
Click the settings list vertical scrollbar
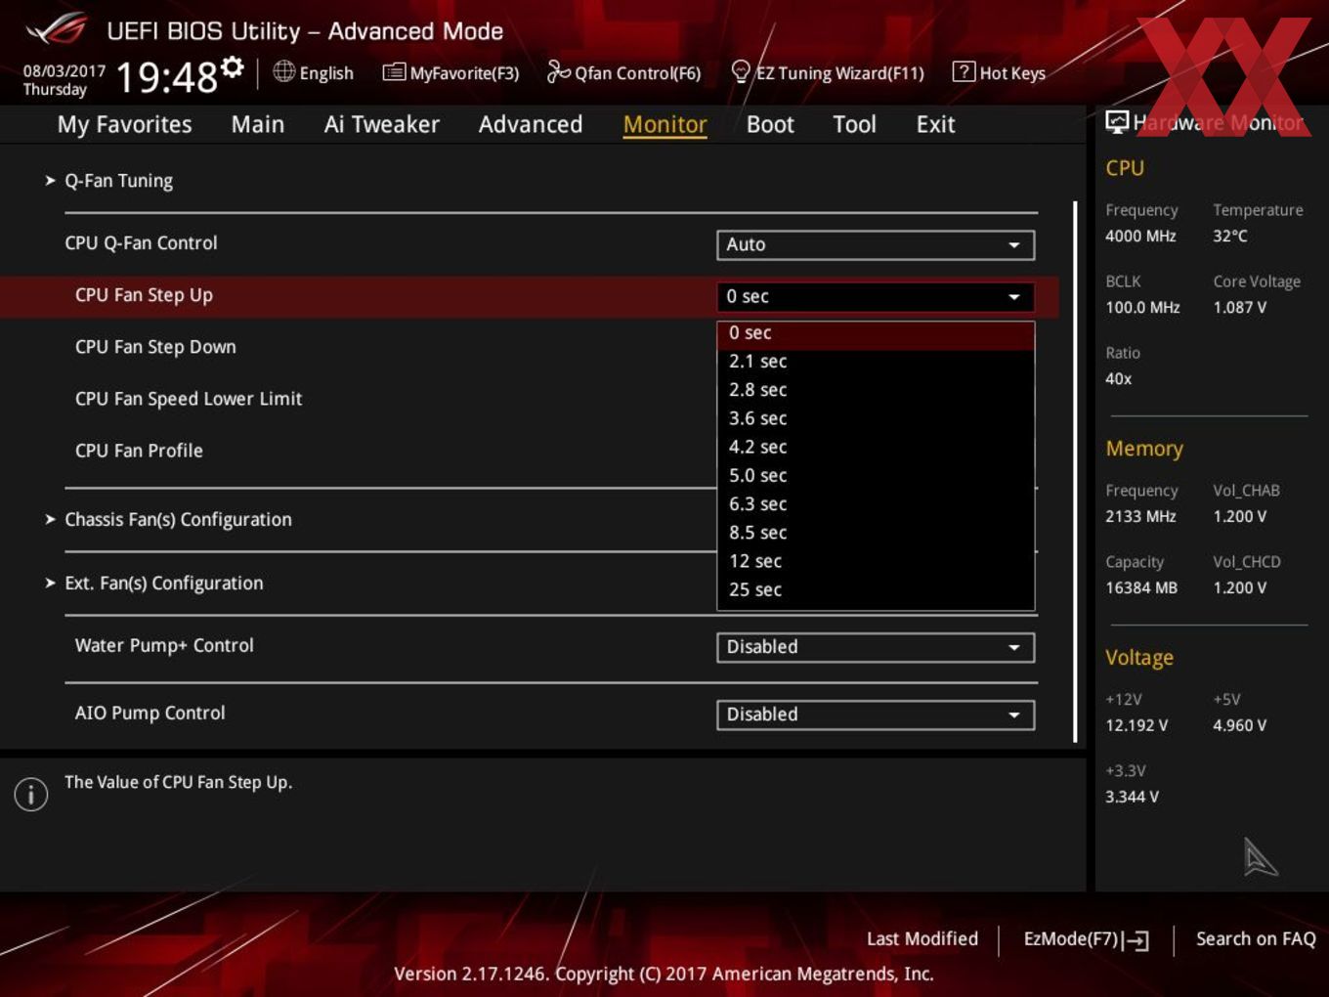1075,471
